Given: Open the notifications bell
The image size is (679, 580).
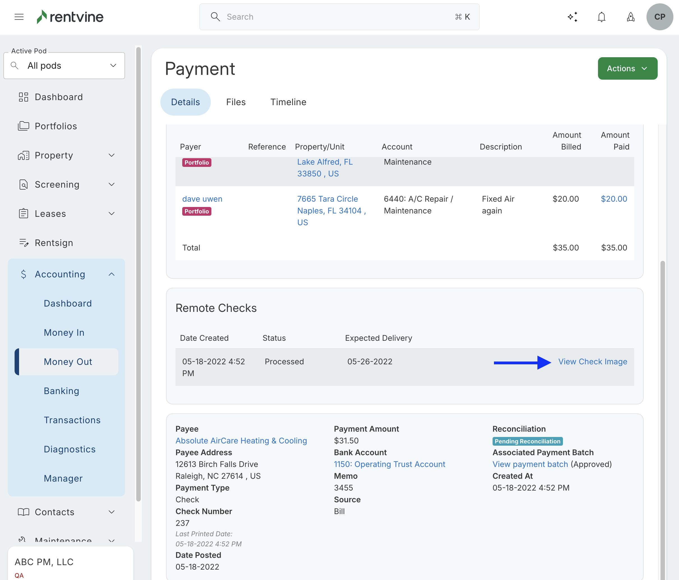Looking at the screenshot, I should point(601,17).
